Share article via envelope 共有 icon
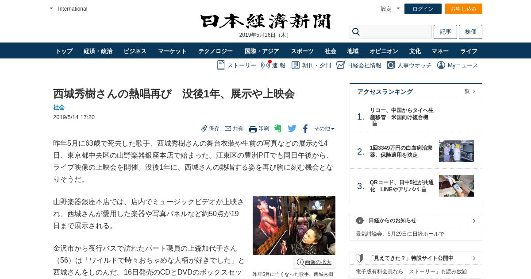This screenshot has height=279, width=531. click(x=228, y=128)
